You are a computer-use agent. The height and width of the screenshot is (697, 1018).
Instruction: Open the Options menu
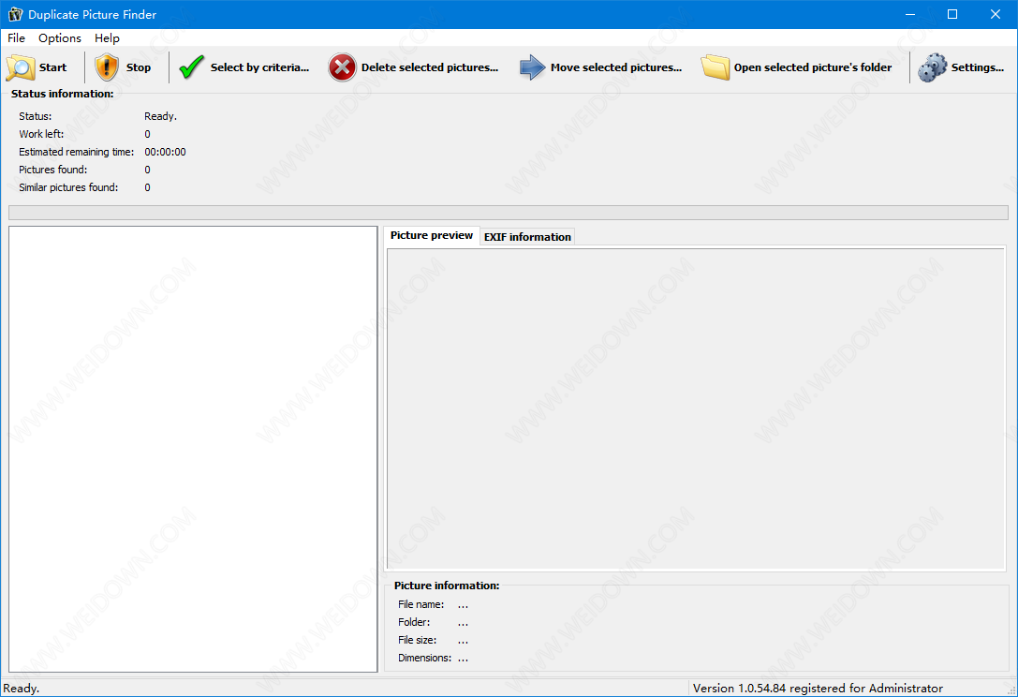60,38
